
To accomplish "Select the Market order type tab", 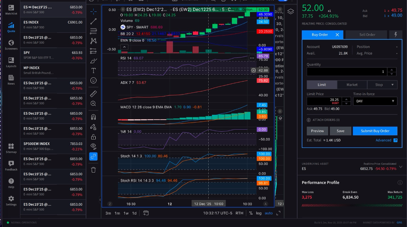I will pos(352,85).
